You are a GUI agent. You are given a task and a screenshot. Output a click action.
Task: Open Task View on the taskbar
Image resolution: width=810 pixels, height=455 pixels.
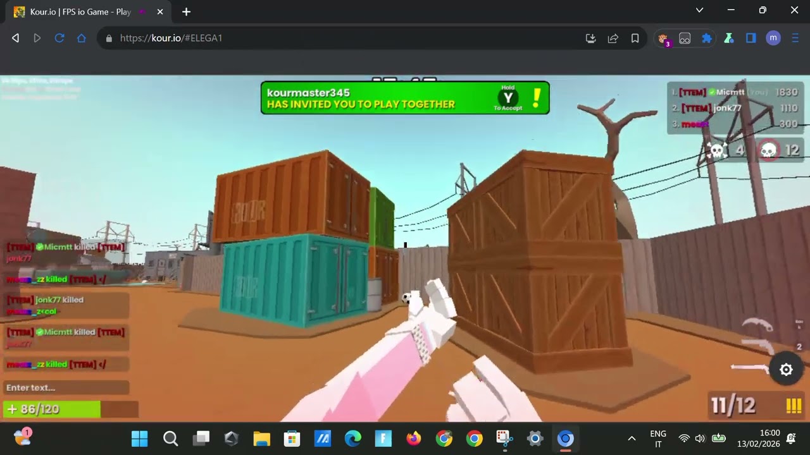(201, 439)
